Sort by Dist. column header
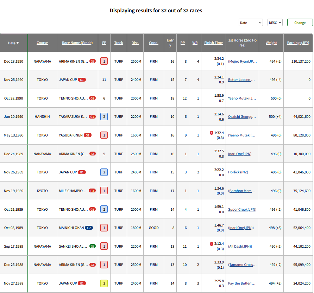The height and width of the screenshot is (293, 314). pos(135,43)
